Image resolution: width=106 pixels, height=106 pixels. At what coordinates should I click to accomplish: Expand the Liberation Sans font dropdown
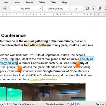pos(68,8)
